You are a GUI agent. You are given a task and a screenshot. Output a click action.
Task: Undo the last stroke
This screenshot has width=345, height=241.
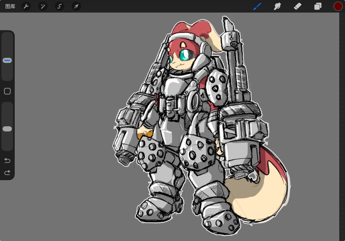[7, 160]
